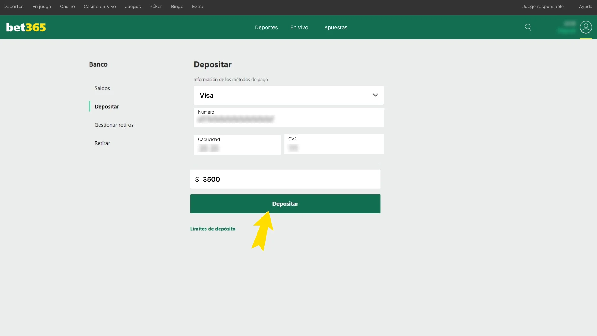Click the deposit amount field showing 3500
This screenshot has width=597, height=336.
(x=285, y=179)
